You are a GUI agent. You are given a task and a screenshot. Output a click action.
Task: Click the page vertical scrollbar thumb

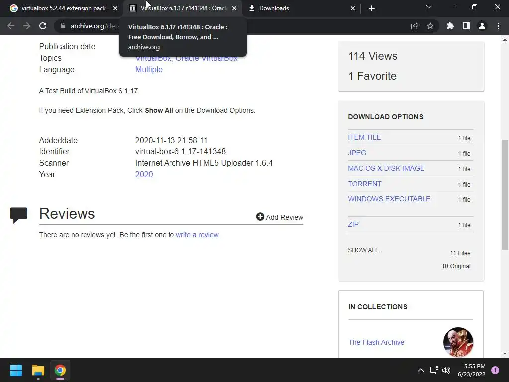(x=505, y=194)
